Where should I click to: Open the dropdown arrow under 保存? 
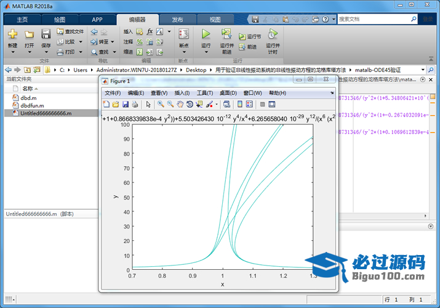tap(46, 52)
